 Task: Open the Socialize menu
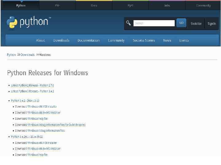[x=196, y=24]
